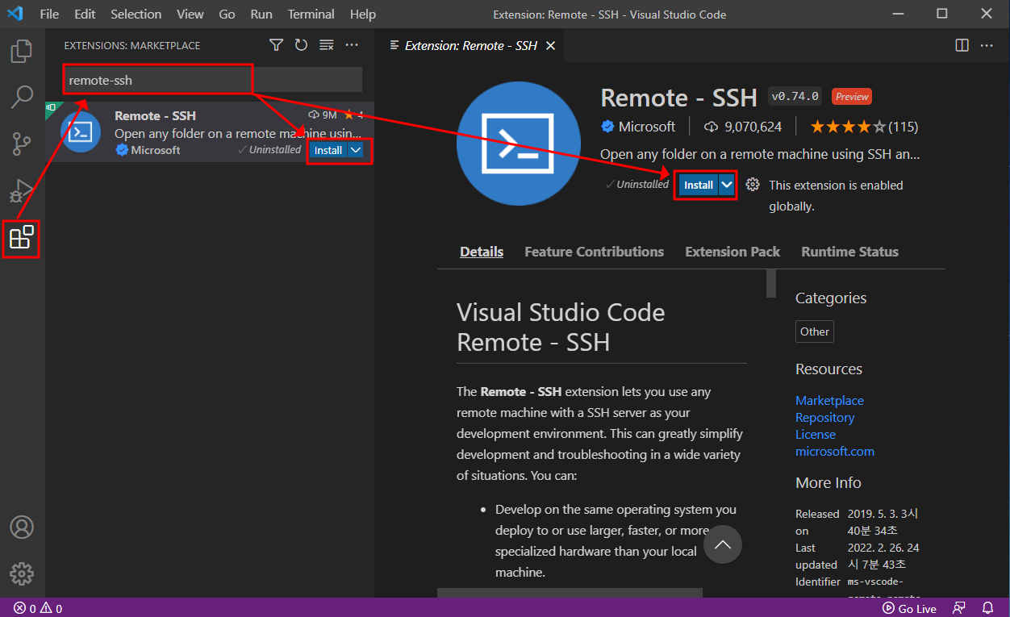
Task: Switch to the Extension Pack tab
Action: pos(732,252)
